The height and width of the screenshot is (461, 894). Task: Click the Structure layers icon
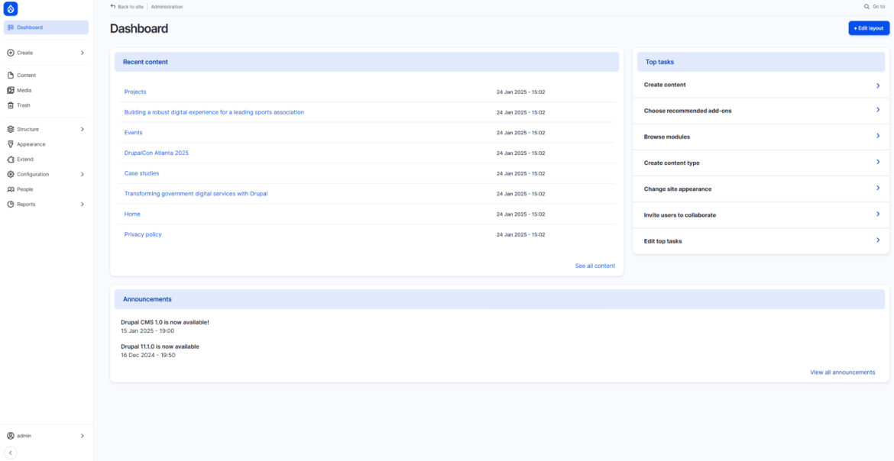coord(11,129)
